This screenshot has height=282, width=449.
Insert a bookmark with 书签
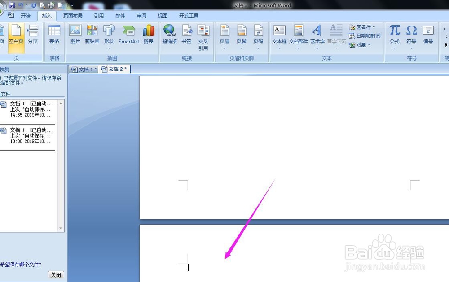click(186, 35)
